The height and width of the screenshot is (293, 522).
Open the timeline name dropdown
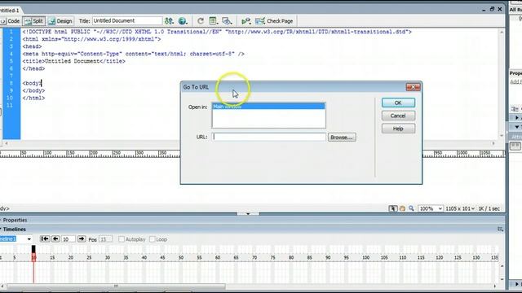pyautogui.click(x=29, y=239)
